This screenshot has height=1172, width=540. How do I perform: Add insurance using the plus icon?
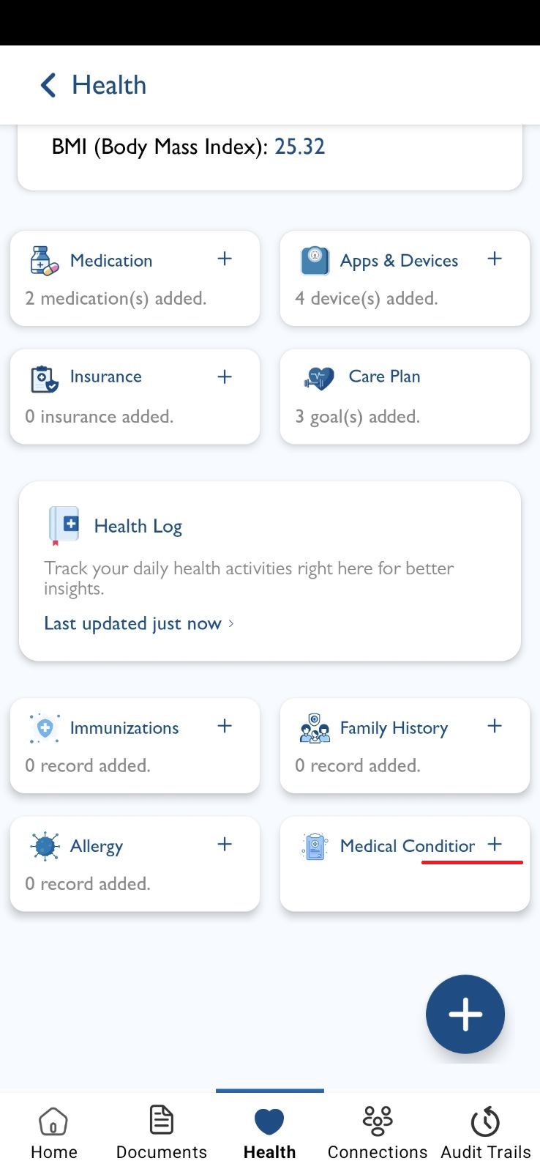pos(225,377)
